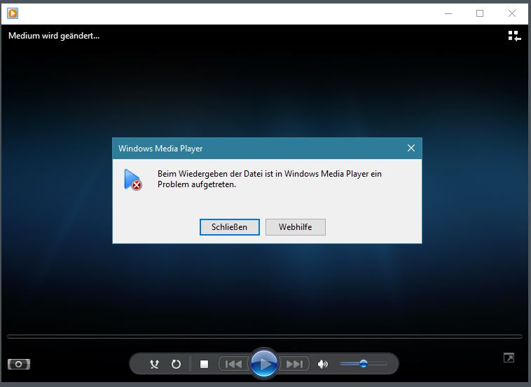Maximize the Media Player window
The width and height of the screenshot is (531, 387).
pos(480,13)
